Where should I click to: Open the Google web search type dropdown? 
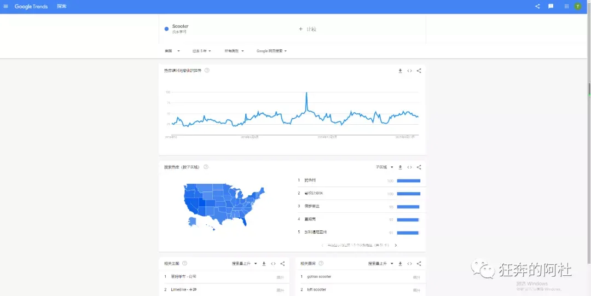click(x=272, y=51)
